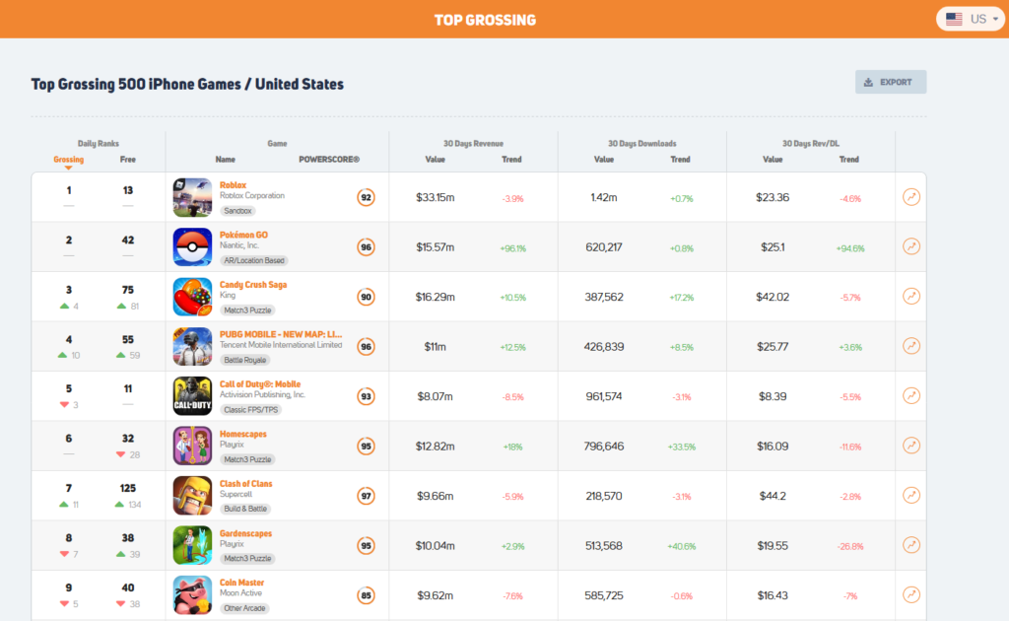Click the Candy Crush Saga POWERSCORE 90 badge
Screen dimensions: 1009x621
pos(367,297)
